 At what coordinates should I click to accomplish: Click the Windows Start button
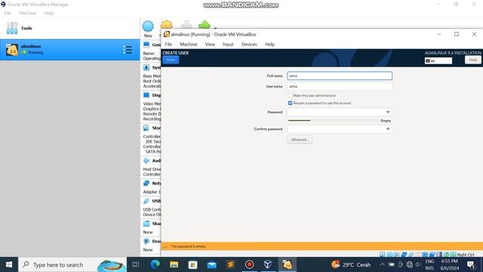(9, 264)
